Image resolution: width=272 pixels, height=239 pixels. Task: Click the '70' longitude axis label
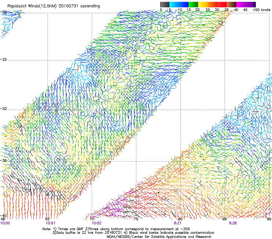tap(92, 219)
